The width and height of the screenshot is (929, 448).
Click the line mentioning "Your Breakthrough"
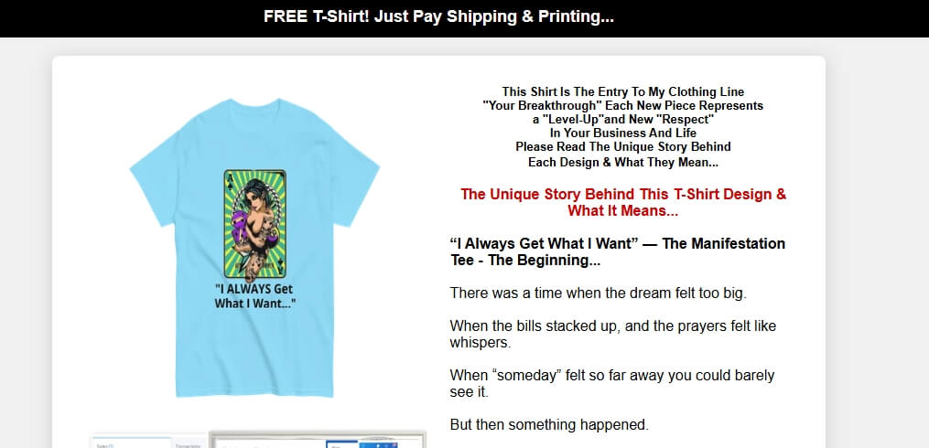pyautogui.click(x=622, y=105)
